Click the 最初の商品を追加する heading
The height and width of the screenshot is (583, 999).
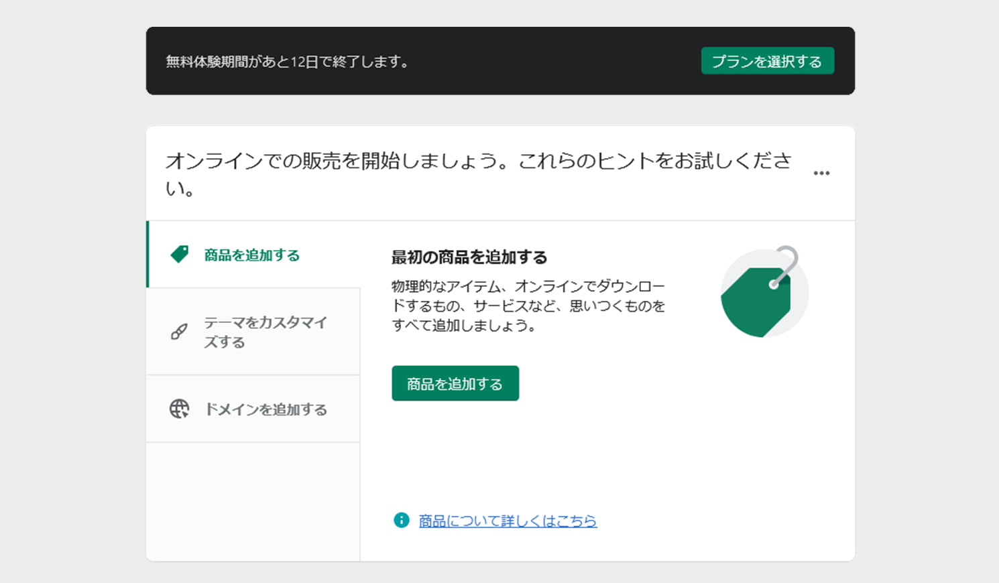tap(469, 257)
